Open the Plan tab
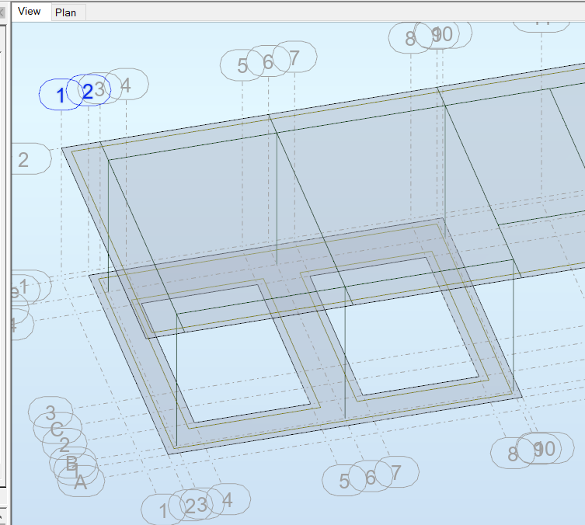Viewport: 585px width, 525px height. [66, 12]
